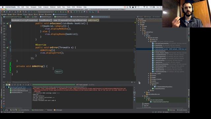Image resolution: width=211 pixels, height=119 pixels.
Task: Open the Build menu
Action: pyautogui.click(x=59, y=7)
